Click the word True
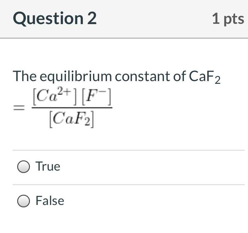The width and height of the screenshot is (248, 233). tap(48, 165)
